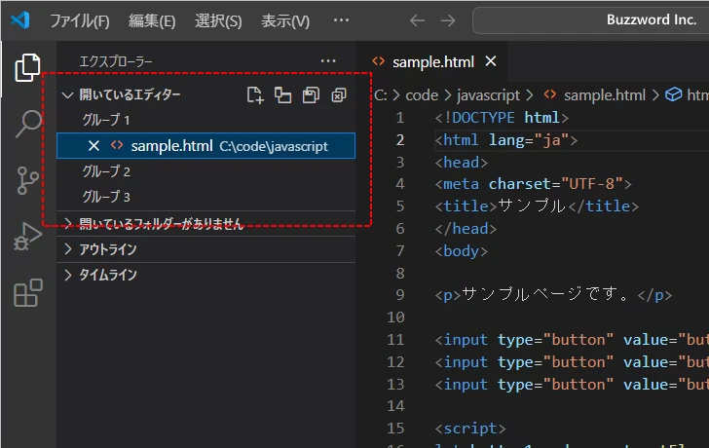Open the Run and Debug view

click(x=27, y=237)
